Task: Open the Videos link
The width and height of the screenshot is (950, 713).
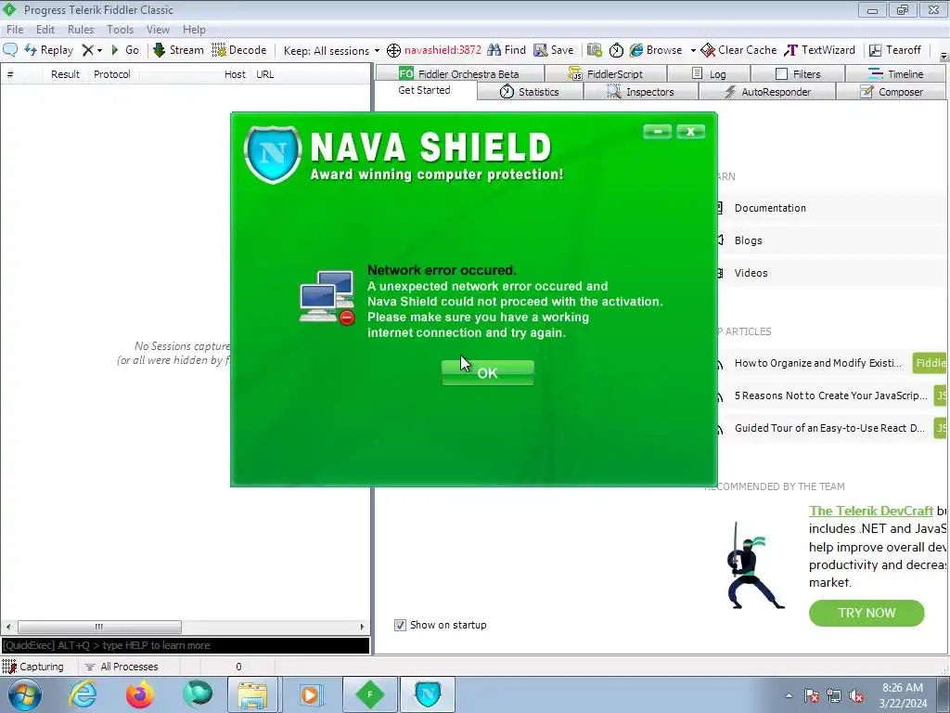Action: (751, 273)
